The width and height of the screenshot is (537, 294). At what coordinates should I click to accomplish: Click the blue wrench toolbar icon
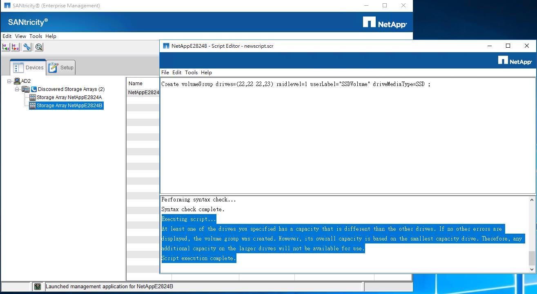pos(27,47)
